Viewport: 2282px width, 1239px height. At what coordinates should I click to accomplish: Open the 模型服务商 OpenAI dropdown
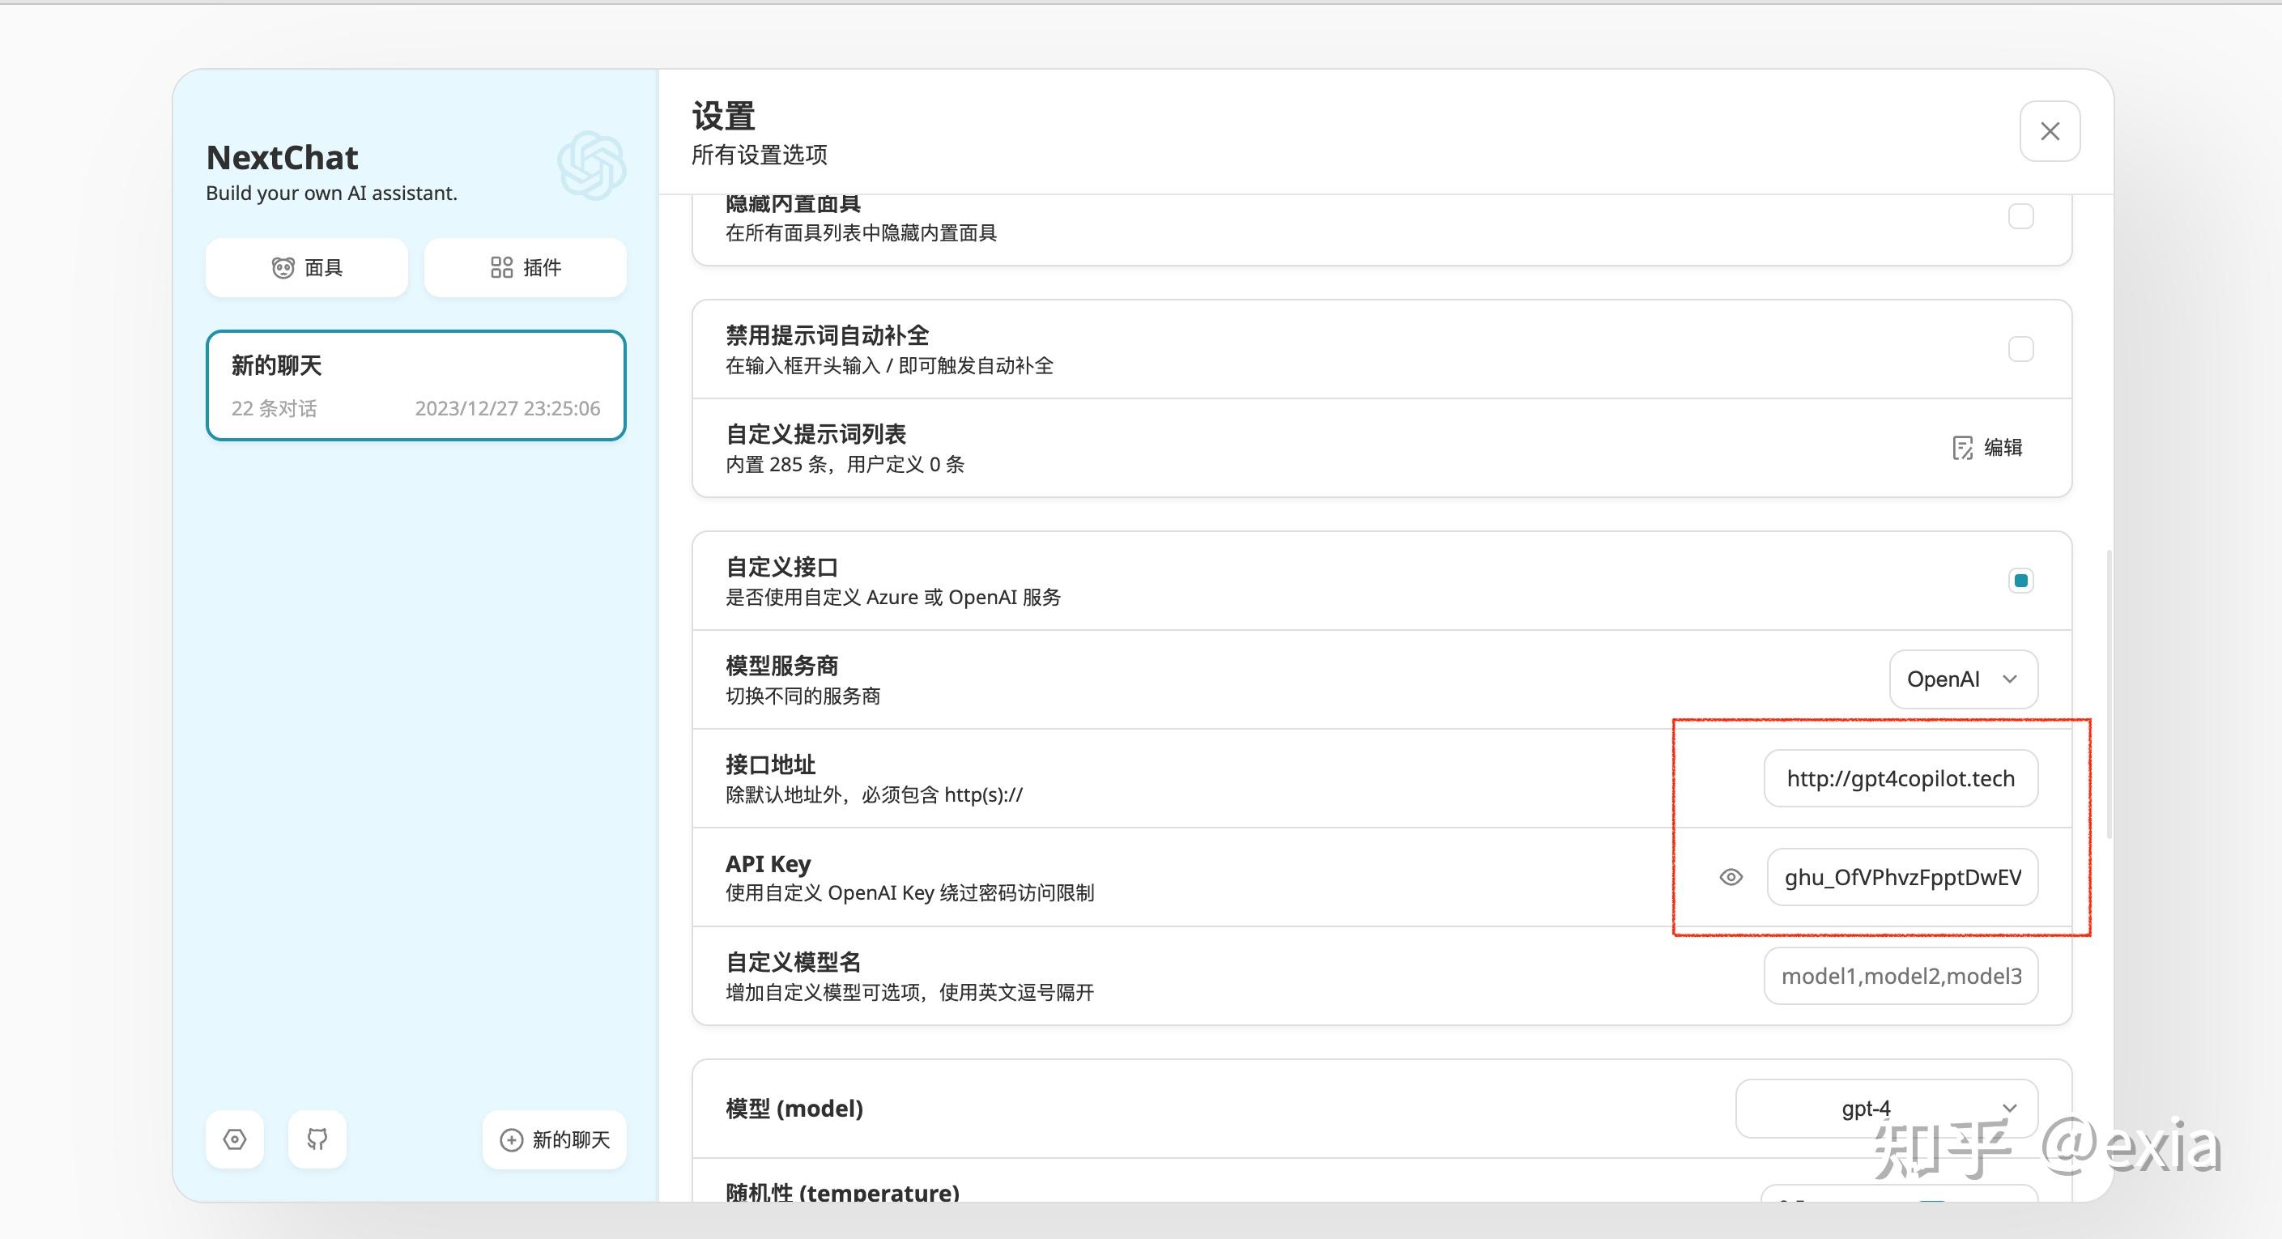(1963, 679)
